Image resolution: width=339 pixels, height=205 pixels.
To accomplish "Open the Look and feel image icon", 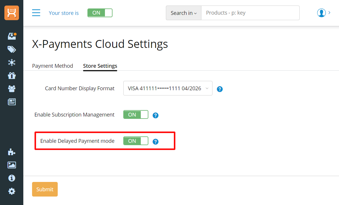I will [12, 165].
